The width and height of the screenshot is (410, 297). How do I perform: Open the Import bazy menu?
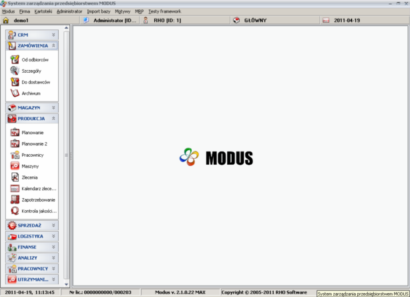pyautogui.click(x=99, y=11)
